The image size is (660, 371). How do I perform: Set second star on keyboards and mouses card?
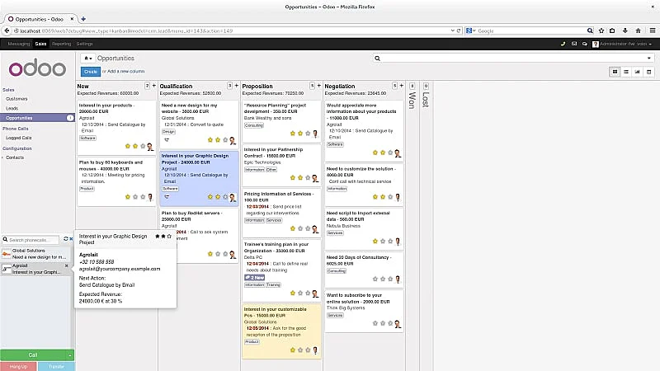[135, 197]
